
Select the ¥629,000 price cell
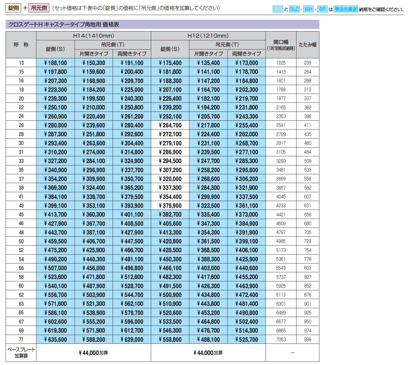pyautogui.click(x=132, y=340)
